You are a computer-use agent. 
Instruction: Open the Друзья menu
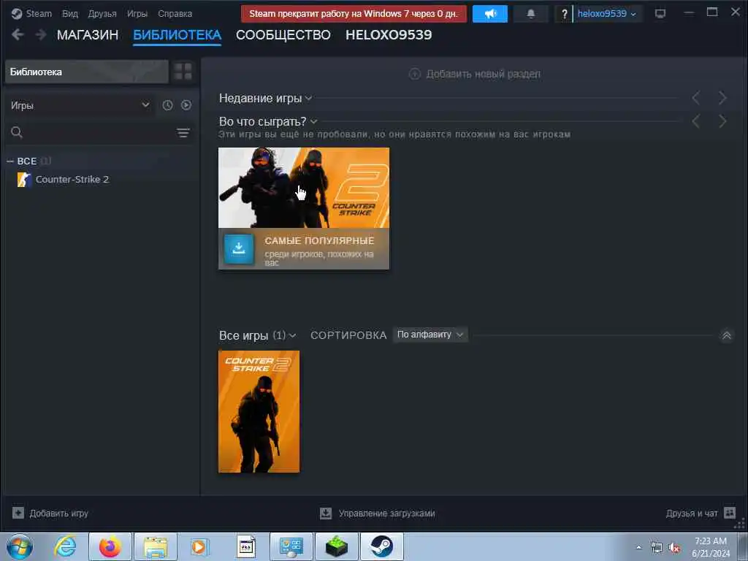(x=102, y=13)
